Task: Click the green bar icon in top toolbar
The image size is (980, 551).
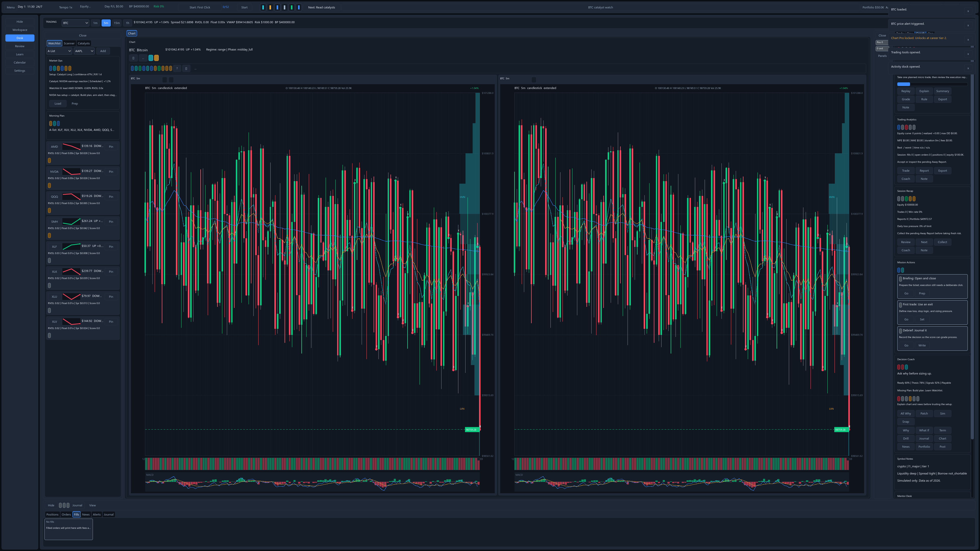Action: click(292, 7)
